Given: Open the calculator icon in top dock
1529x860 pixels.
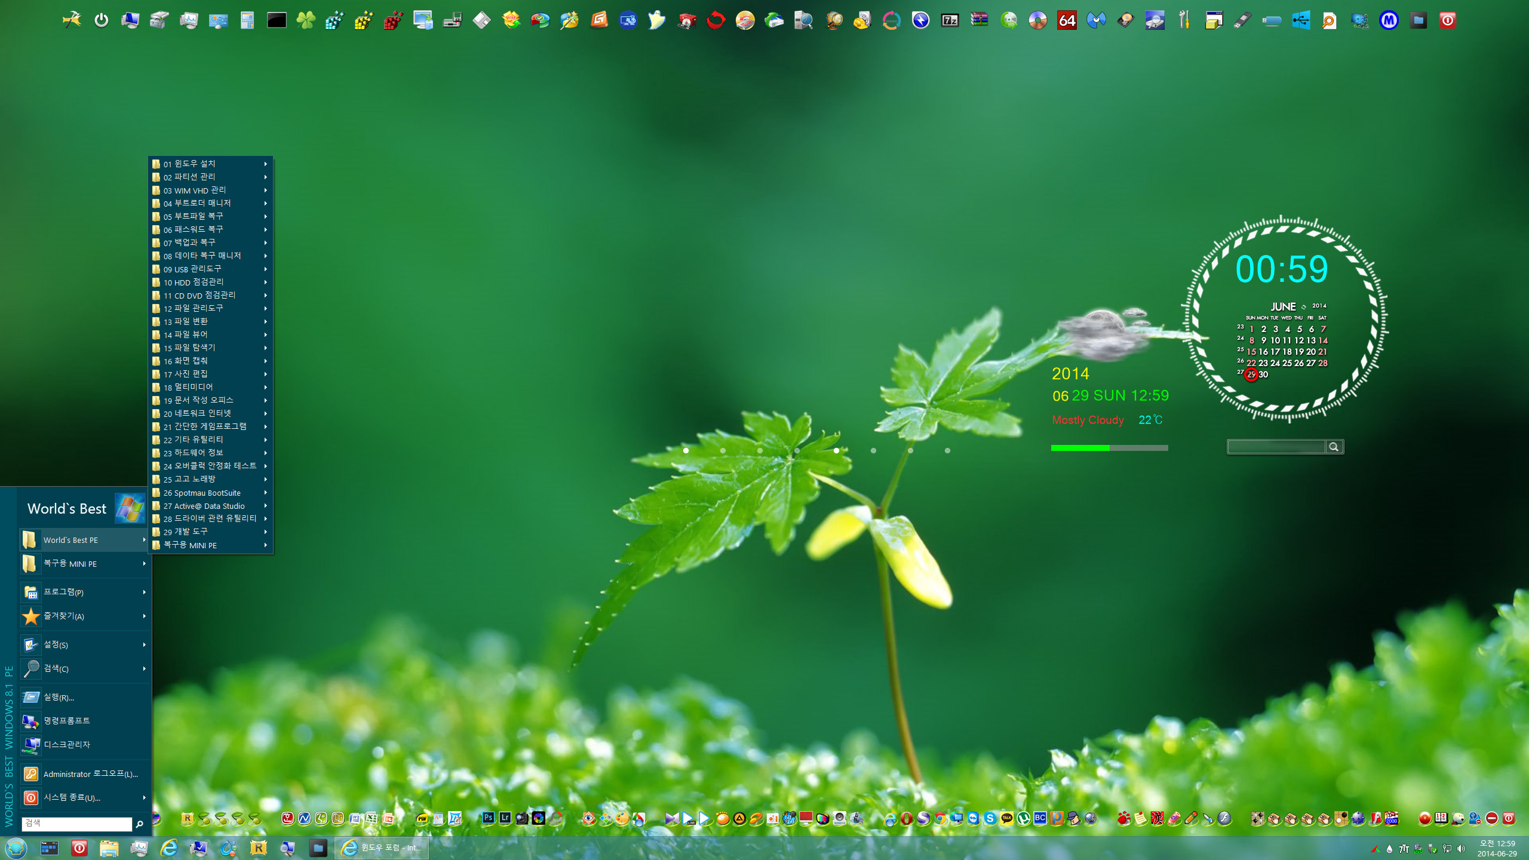Looking at the screenshot, I should (247, 20).
